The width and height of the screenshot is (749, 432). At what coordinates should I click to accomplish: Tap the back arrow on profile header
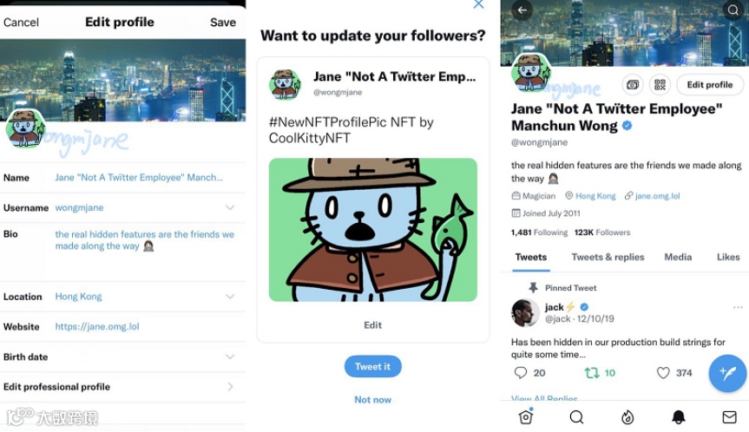(x=522, y=10)
